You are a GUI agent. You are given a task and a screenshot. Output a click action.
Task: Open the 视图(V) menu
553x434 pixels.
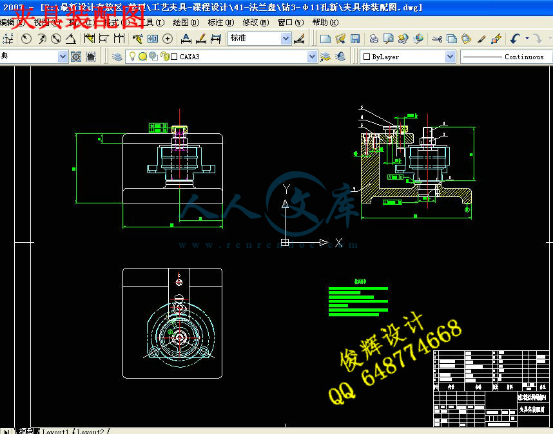click(x=47, y=23)
